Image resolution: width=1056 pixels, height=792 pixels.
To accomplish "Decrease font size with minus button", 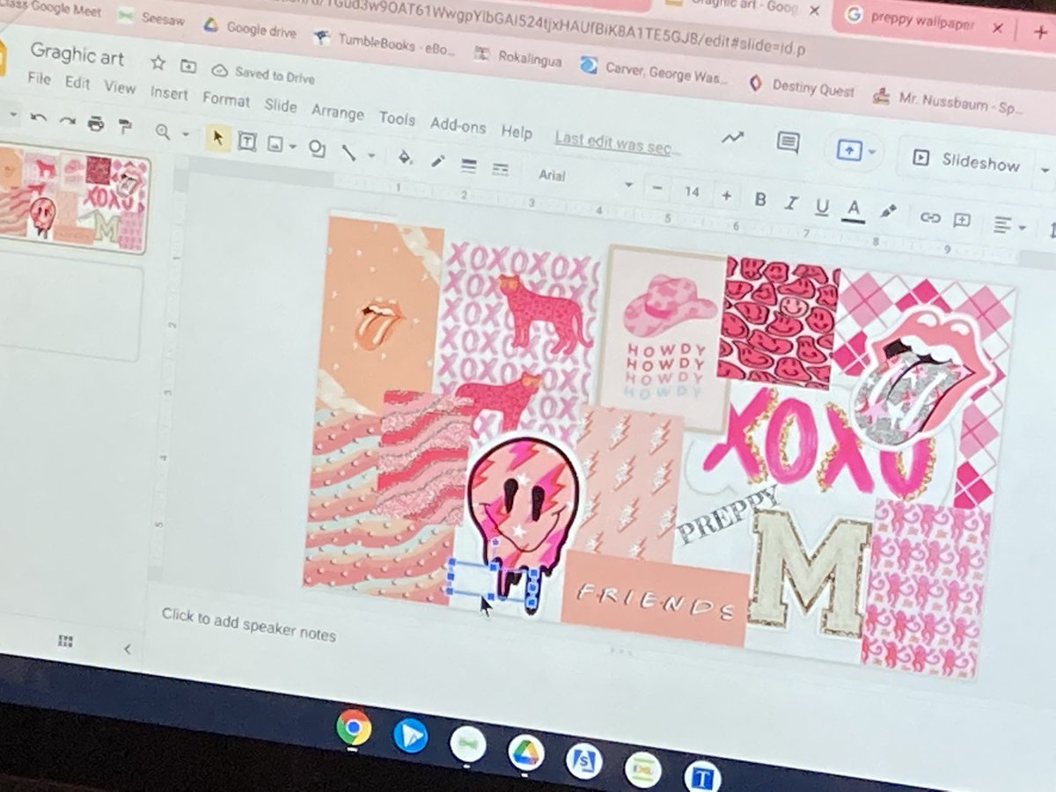I will point(656,187).
